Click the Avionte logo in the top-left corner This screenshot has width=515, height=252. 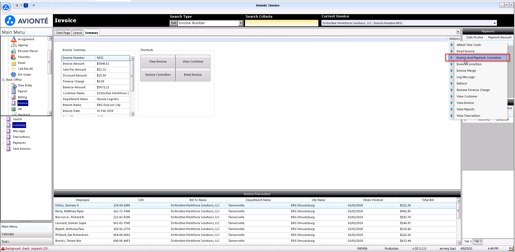[x=6, y=7]
